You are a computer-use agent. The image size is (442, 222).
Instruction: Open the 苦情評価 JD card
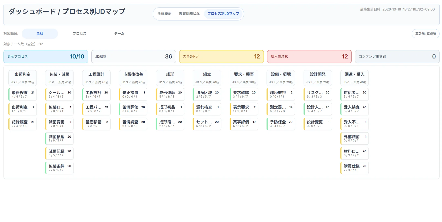pyautogui.click(x=133, y=109)
